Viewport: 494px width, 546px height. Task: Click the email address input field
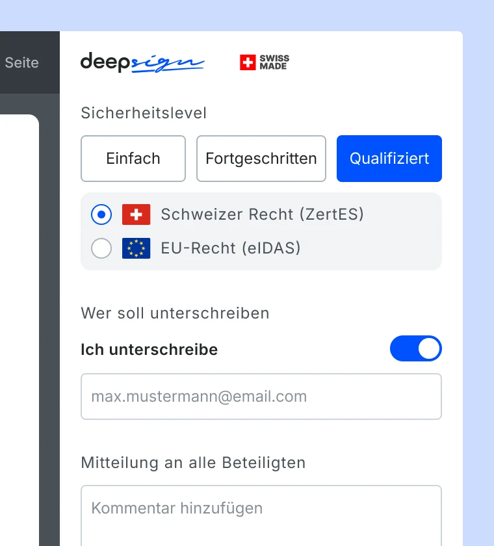tap(261, 396)
